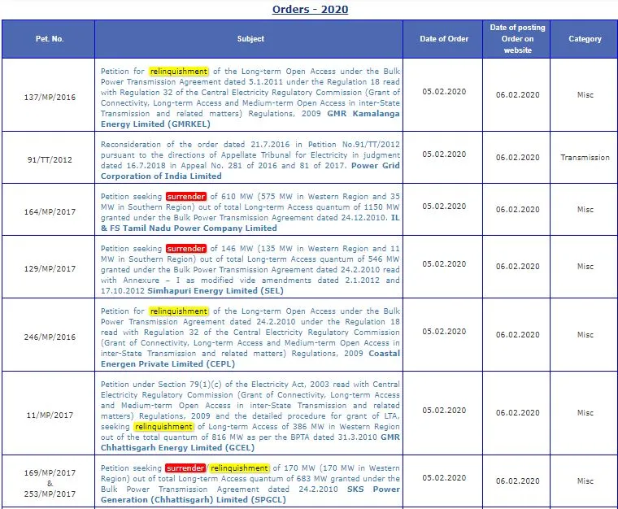Click order date 05.02.2020 in 164/MP/2017 row
Viewport: 618px width, 509px height.
pyautogui.click(x=444, y=206)
